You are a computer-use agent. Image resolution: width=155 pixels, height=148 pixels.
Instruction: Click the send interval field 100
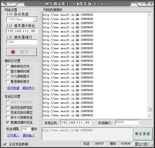pyautogui.click(x=26, y=129)
